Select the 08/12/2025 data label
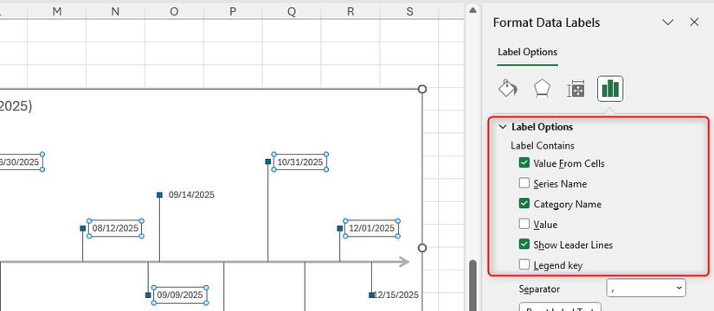This screenshot has height=311, width=714. (115, 228)
